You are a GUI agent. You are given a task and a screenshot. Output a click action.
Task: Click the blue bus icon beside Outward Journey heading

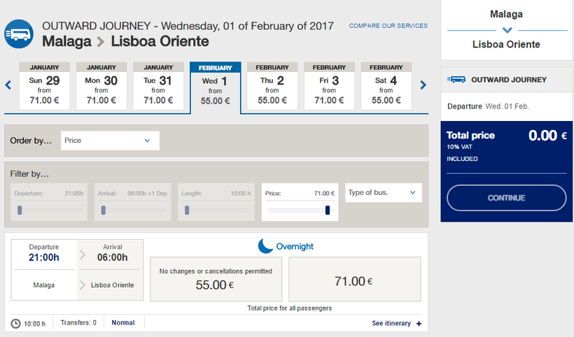pos(18,33)
